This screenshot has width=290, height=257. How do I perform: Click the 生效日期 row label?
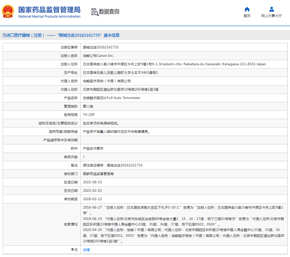coord(71,191)
